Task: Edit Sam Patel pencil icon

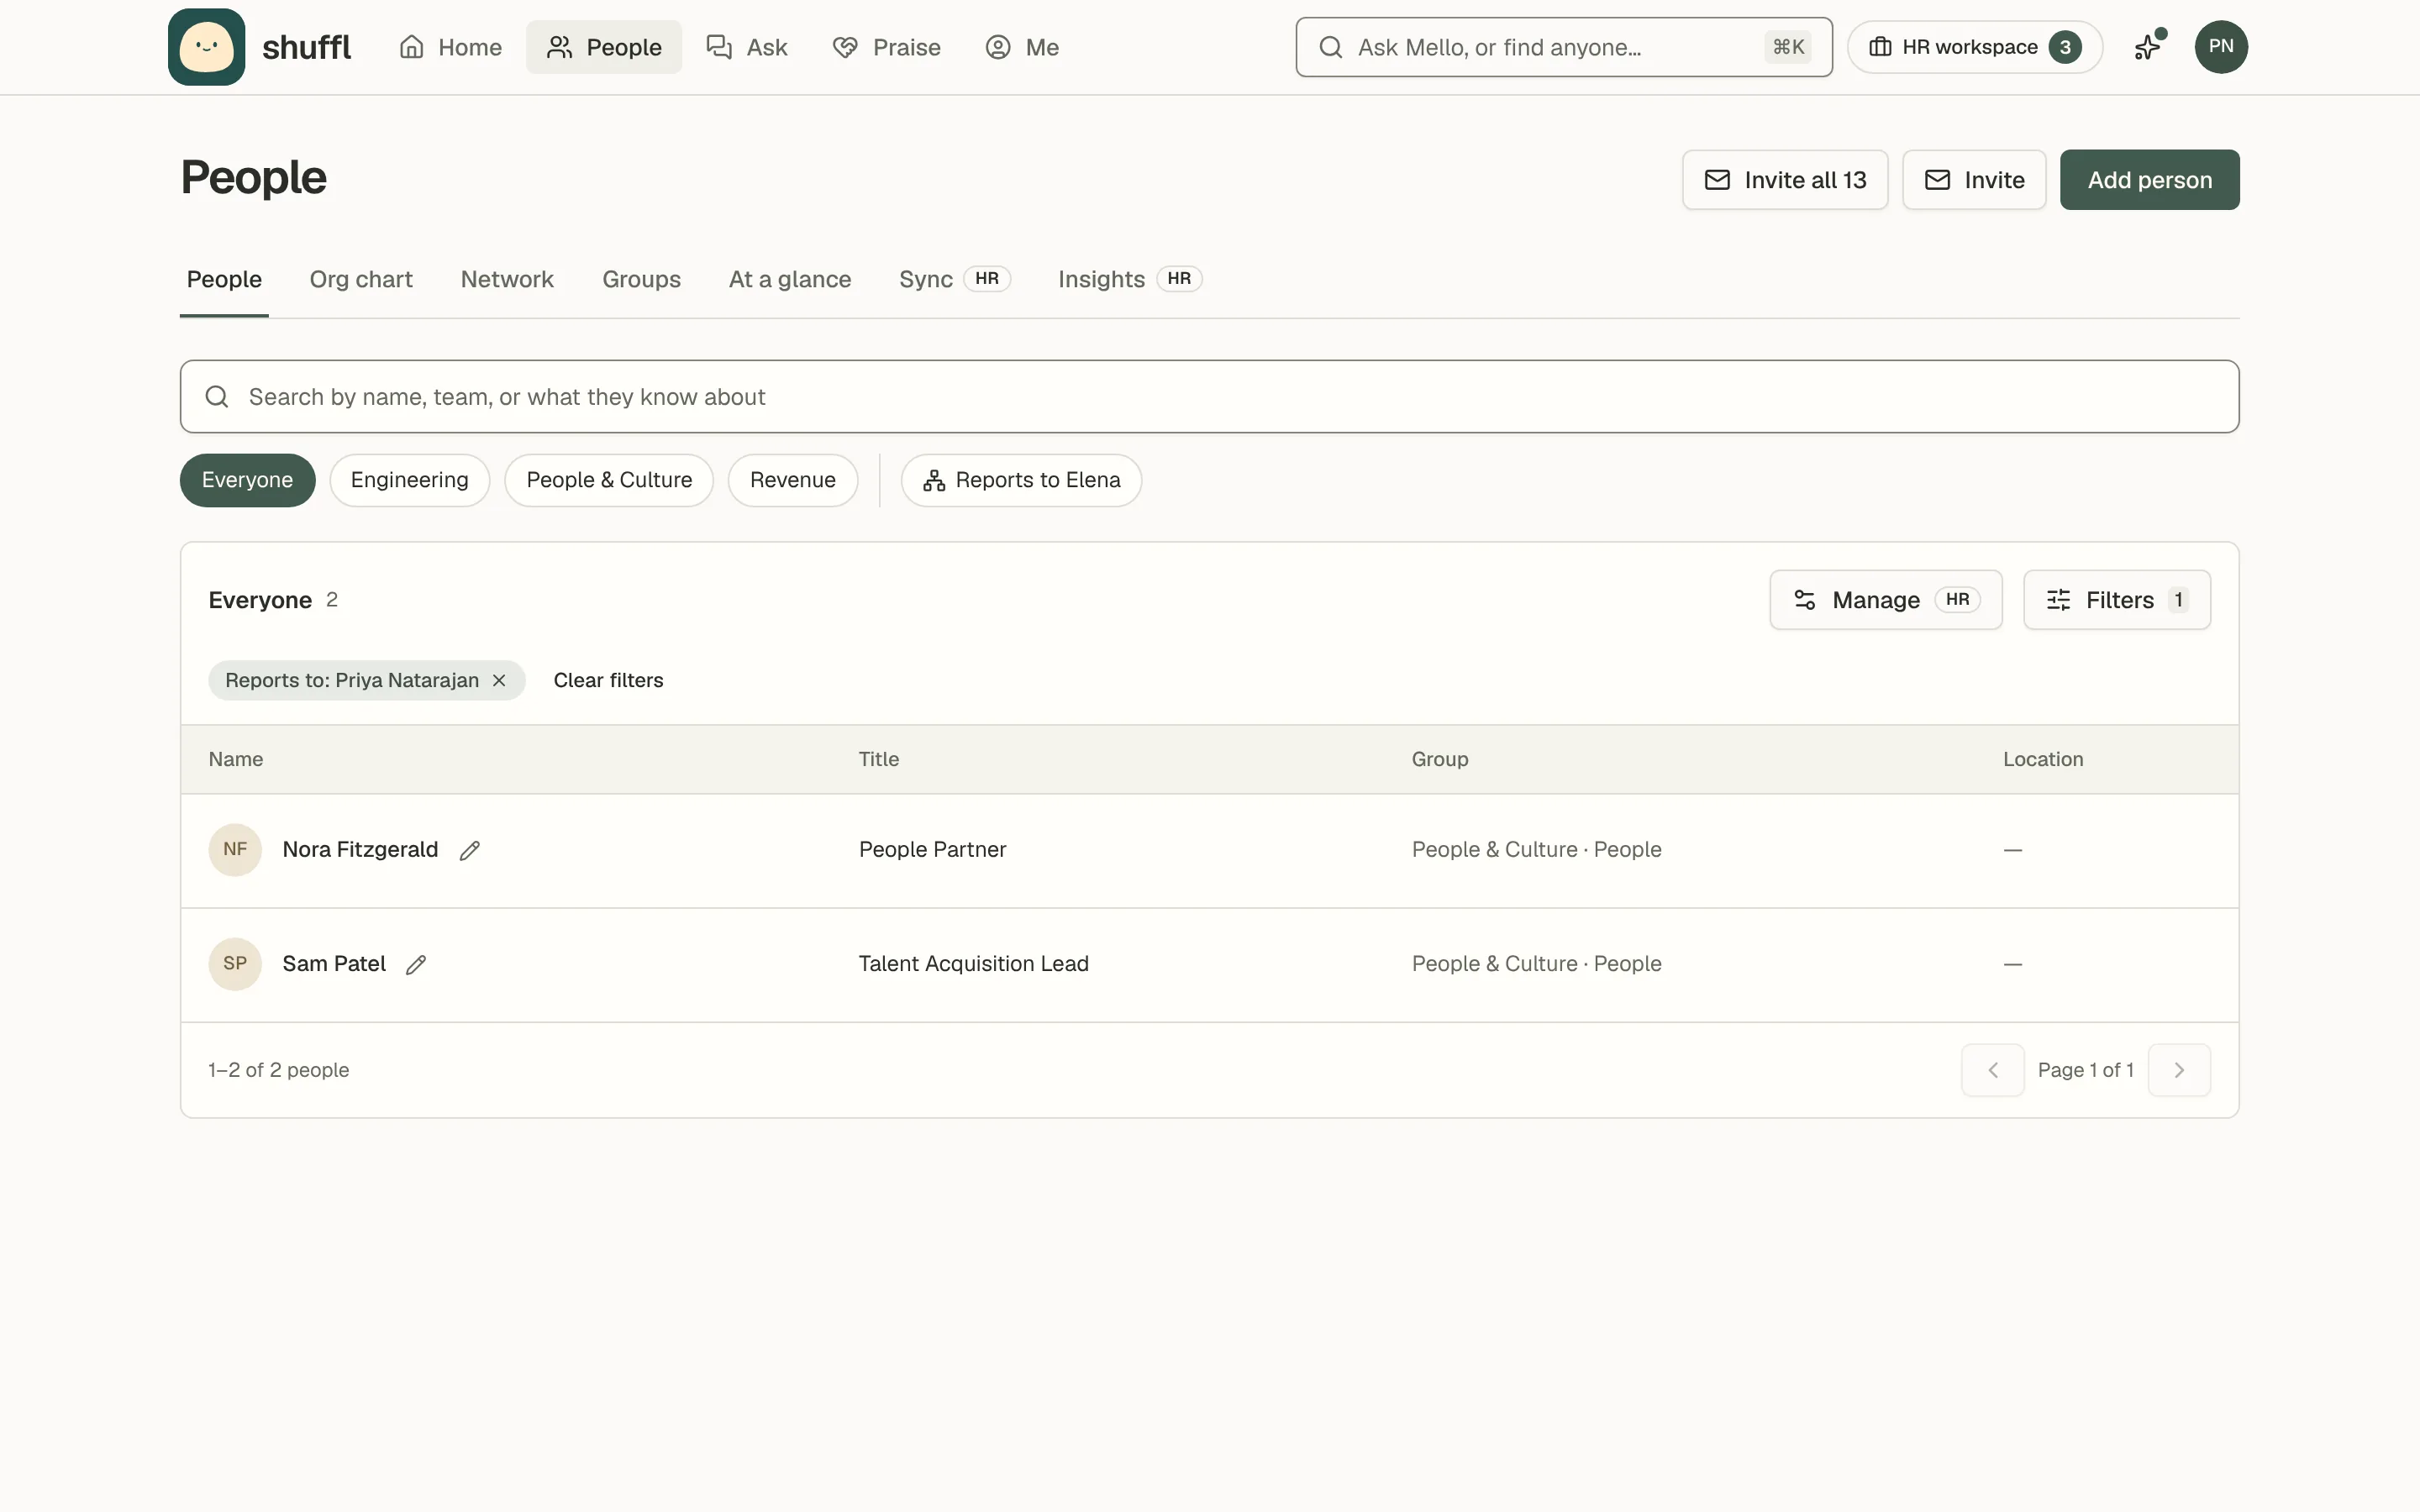Action: point(416,964)
